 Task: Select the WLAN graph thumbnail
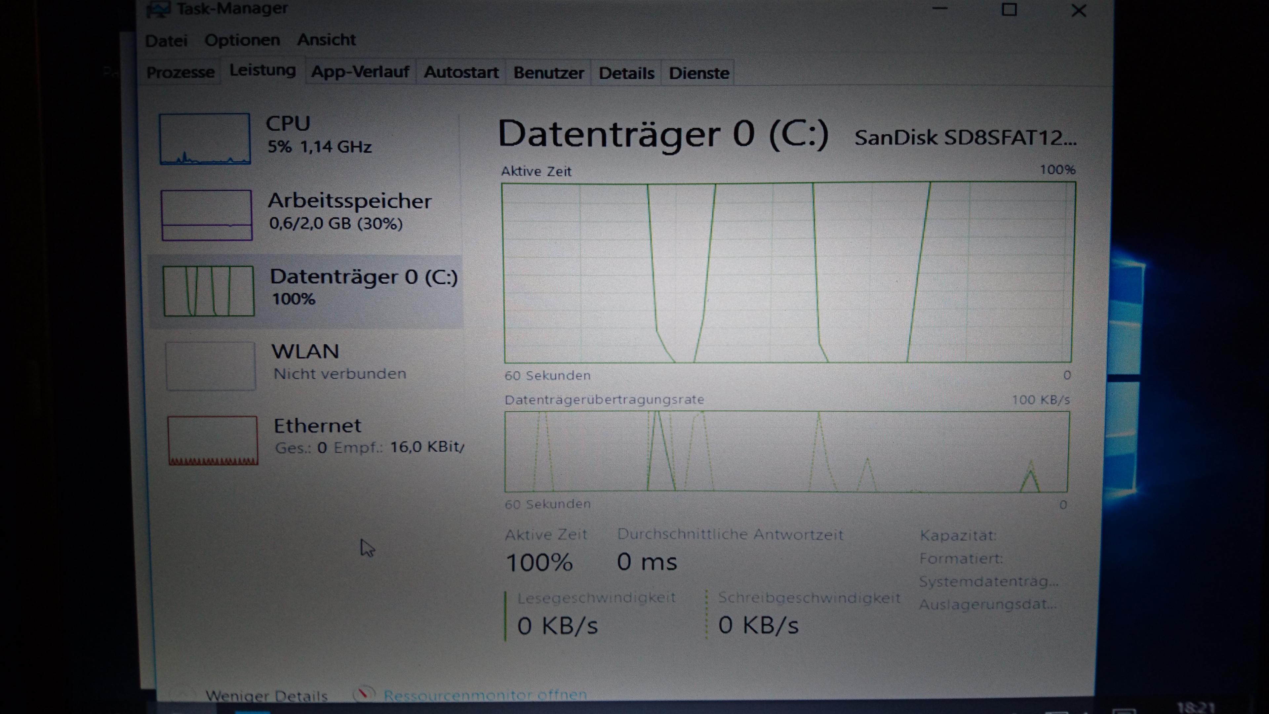210,366
